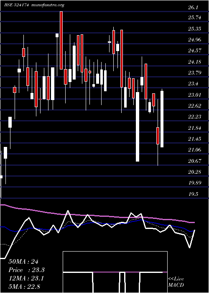Click the 12MA : 23.1 reading
209x293 pixels.
(x=26, y=278)
